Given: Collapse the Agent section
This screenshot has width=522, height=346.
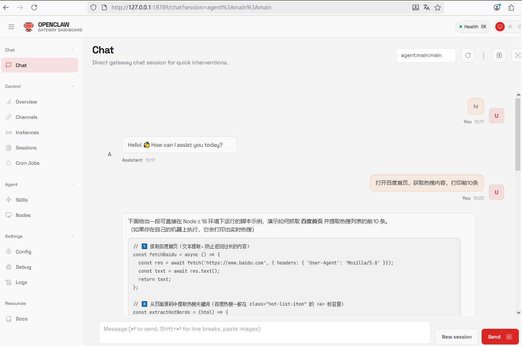Looking at the screenshot, I should pyautogui.click(x=73, y=184).
